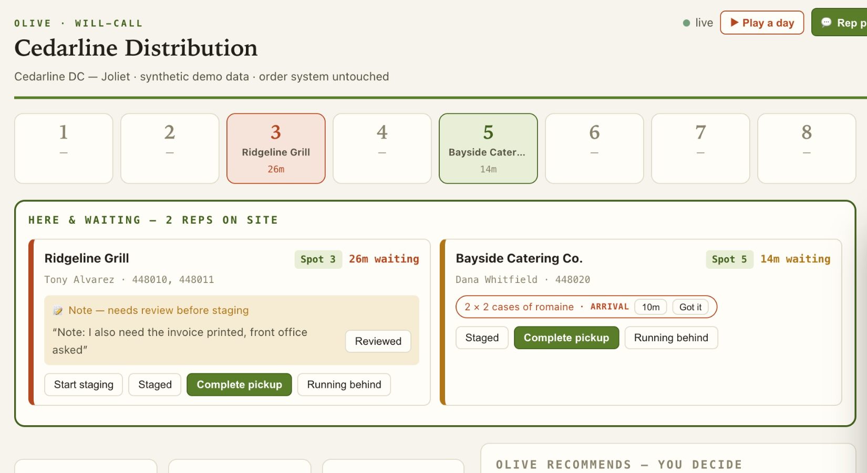This screenshot has height=473, width=867.
Task: Click Start staging for Ridgeline Grill
Action: (84, 385)
